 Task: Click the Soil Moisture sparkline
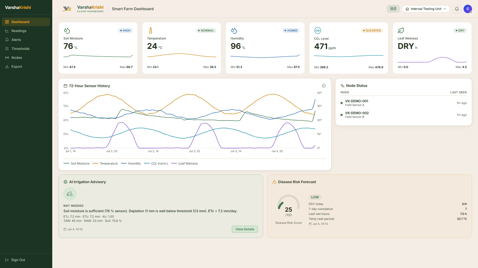coord(98,56)
